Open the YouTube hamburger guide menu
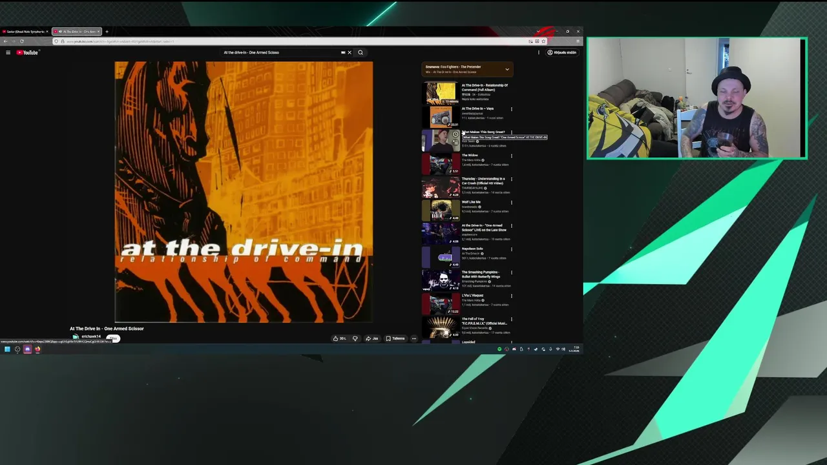 tap(8, 52)
